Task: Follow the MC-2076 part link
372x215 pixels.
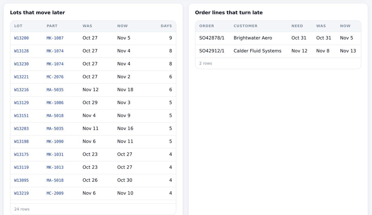Action: click(x=55, y=77)
